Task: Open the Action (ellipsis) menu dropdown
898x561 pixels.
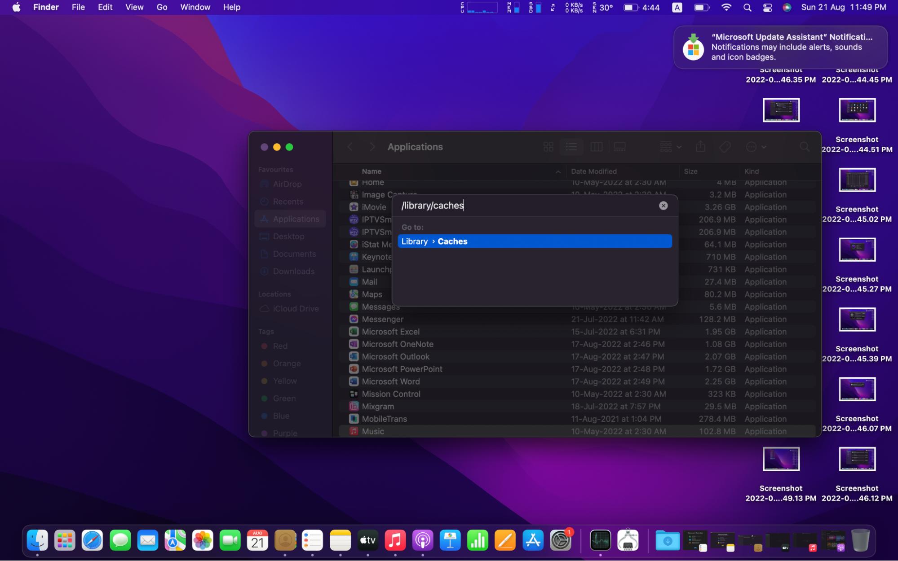Action: point(756,147)
